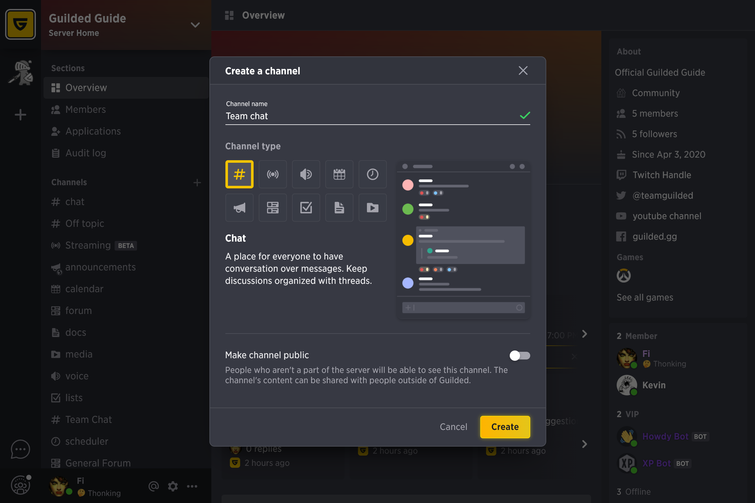This screenshot has height=503, width=755.
Task: Navigate to Off topic channel
Action: [85, 223]
